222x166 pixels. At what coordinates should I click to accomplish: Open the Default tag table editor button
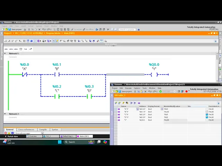pyautogui.click(x=68, y=136)
